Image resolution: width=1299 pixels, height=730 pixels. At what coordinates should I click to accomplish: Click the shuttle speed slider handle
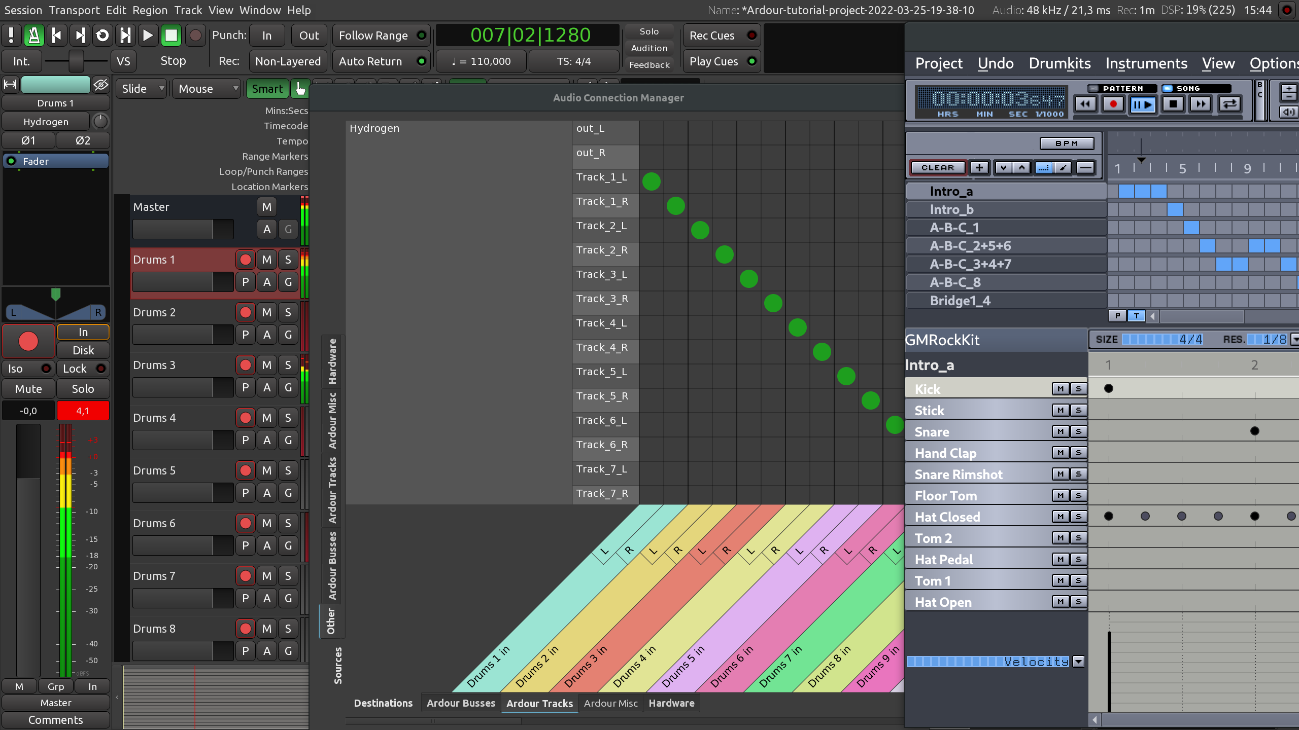pyautogui.click(x=76, y=61)
